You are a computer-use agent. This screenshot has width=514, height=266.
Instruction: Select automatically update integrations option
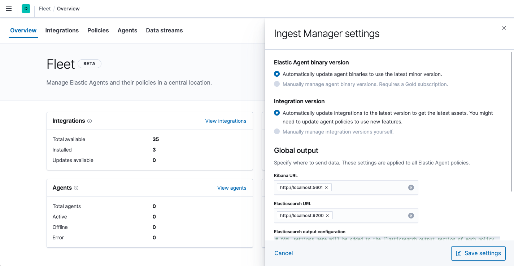277,113
